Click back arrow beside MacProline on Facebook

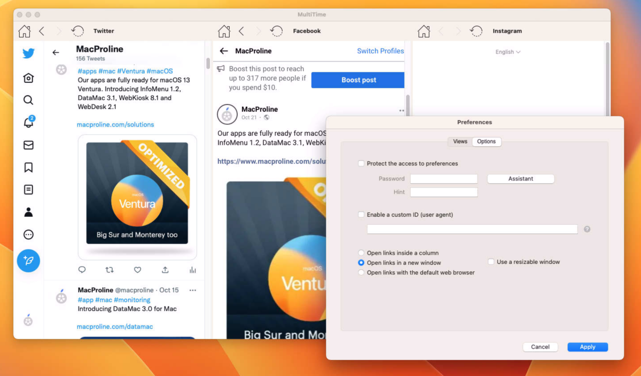click(224, 51)
